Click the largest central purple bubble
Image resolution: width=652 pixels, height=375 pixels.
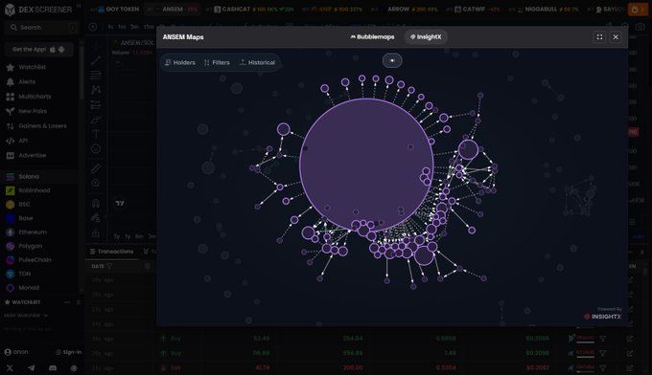366,165
